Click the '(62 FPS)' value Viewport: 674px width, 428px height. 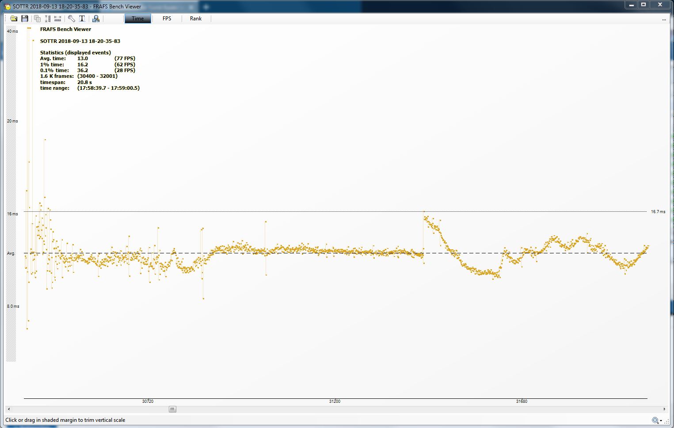tap(125, 65)
